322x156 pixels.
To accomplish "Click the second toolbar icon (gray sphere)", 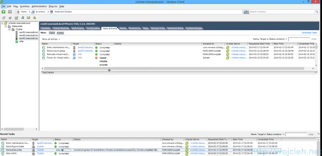I will coord(10,18).
